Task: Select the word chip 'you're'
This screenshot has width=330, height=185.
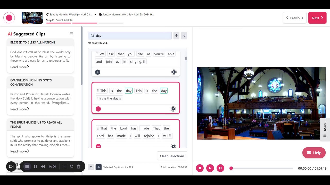Action: coord(159,54)
